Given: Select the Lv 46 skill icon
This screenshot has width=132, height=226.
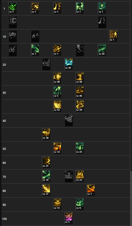Looking at the screenshot, I should [x=80, y=92].
